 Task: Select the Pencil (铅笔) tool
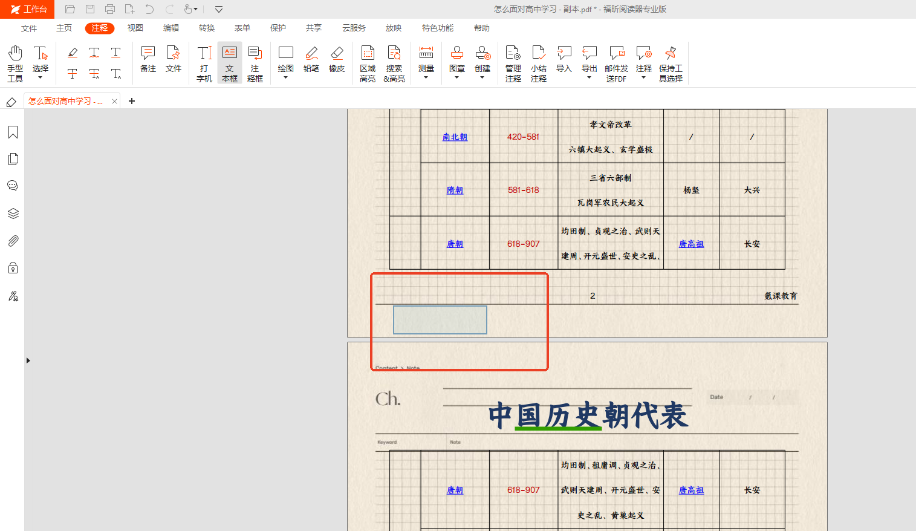[311, 59]
